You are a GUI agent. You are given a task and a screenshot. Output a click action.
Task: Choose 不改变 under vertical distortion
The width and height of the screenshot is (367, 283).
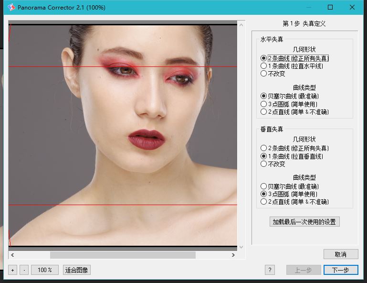[x=273, y=164]
